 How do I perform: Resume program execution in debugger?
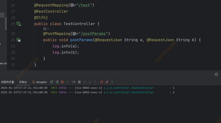point(74,82)
